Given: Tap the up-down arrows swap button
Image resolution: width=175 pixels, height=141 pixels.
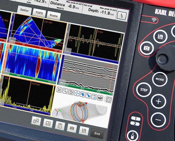Looking at the screenshot, I should 122,16.
